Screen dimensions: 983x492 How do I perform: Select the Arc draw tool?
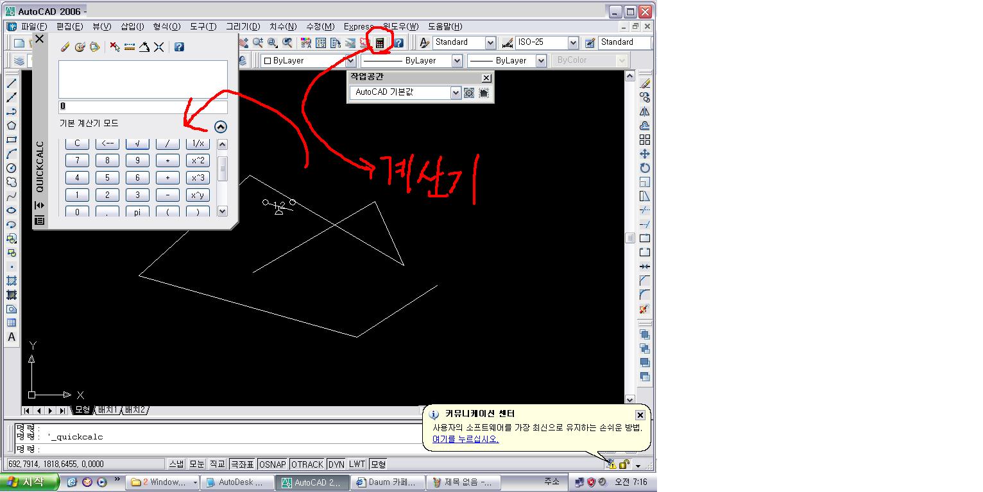pos(12,154)
